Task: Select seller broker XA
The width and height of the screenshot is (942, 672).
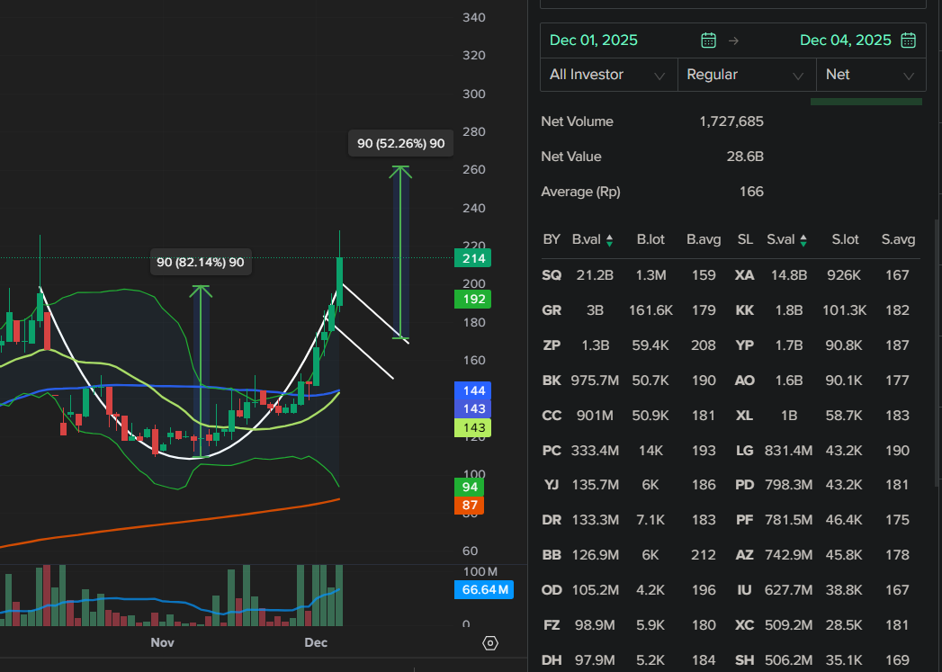Action: tap(744, 275)
